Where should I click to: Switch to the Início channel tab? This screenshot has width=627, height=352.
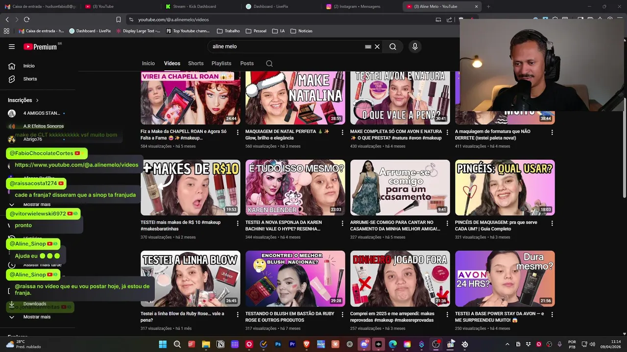point(148,64)
